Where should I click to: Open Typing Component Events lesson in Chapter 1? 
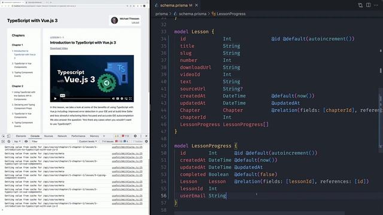coord(23,74)
